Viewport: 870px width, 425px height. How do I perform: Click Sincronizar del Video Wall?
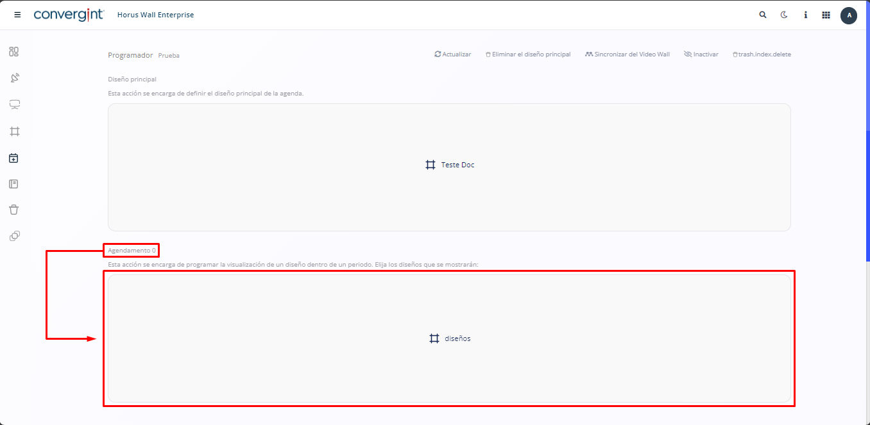pyautogui.click(x=627, y=54)
